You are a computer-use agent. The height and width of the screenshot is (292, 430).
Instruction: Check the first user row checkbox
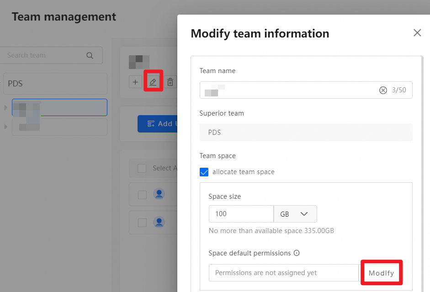pyautogui.click(x=142, y=195)
